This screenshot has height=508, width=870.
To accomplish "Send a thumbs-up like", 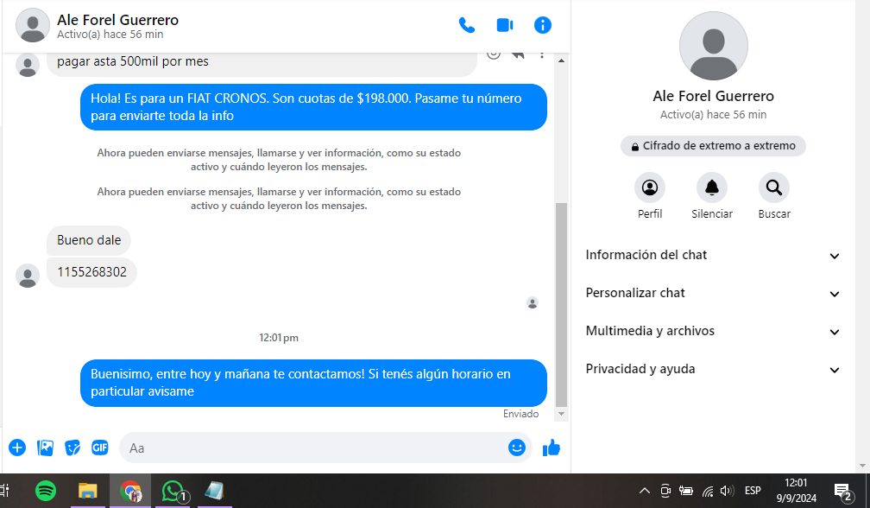I will point(552,448).
